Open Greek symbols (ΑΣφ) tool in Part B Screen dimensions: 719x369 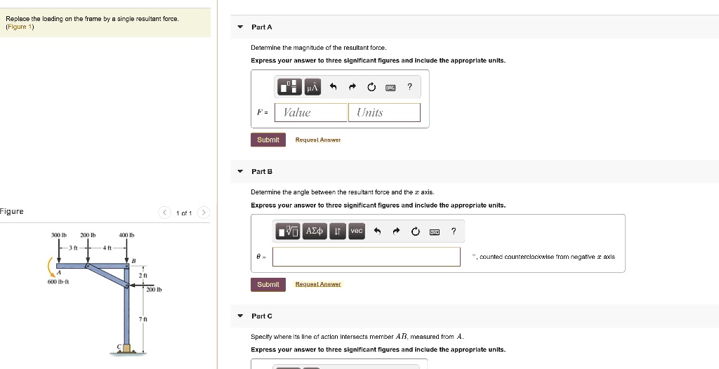314,232
